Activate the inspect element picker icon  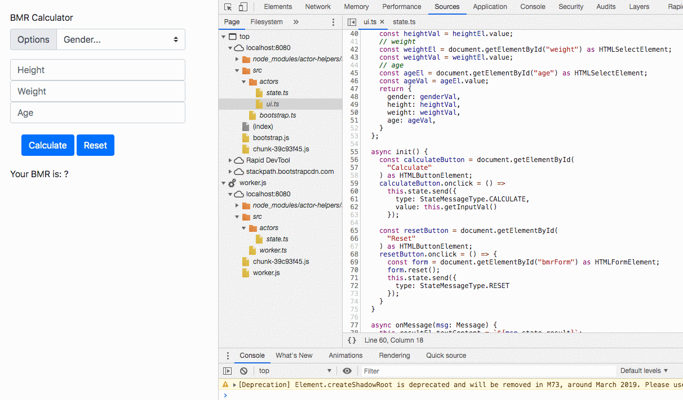click(228, 7)
